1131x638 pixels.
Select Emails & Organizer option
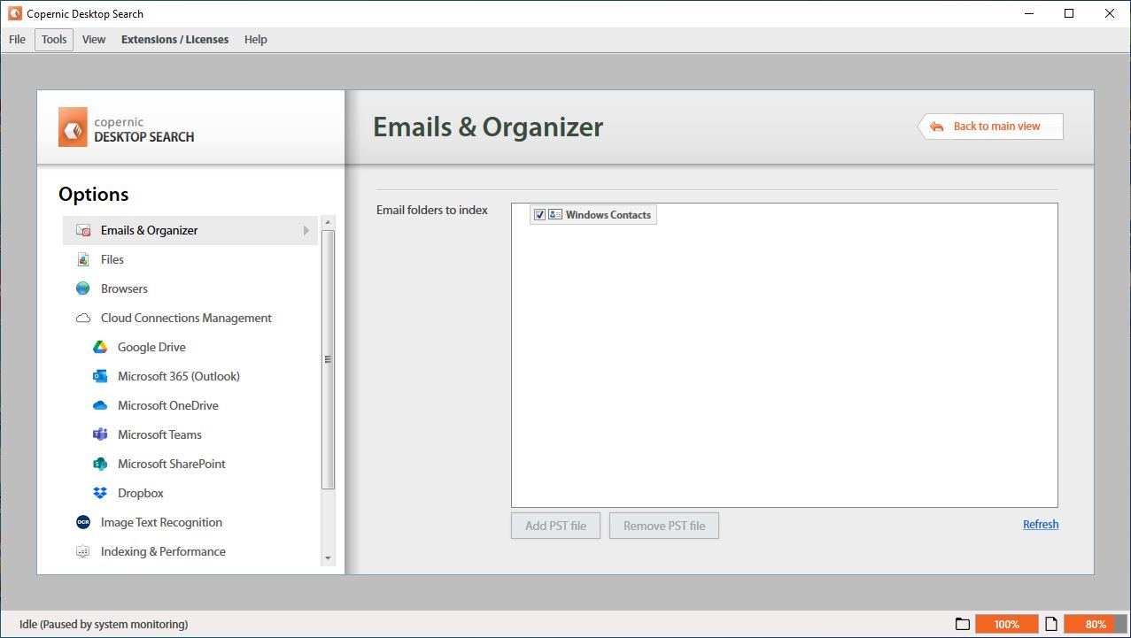pos(190,230)
